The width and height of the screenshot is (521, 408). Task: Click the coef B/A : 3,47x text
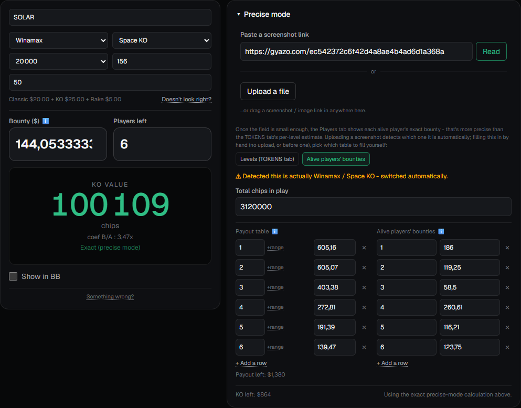[110, 237]
